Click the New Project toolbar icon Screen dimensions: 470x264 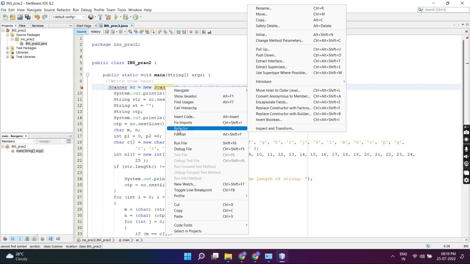[x=12, y=17]
